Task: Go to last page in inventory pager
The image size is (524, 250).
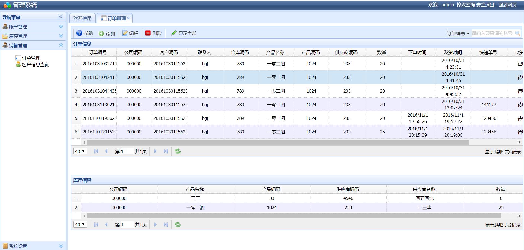Action: [166, 225]
